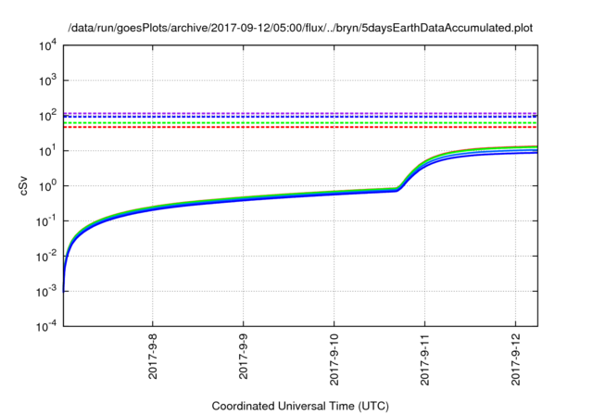Click the 10^-4 y-axis tick label

click(x=46, y=326)
